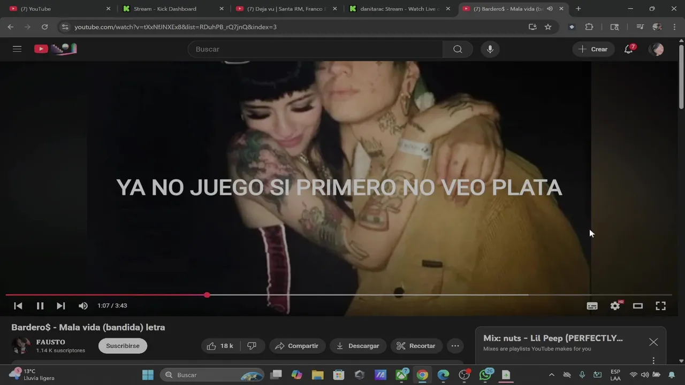685x385 pixels.
Task: Open ESP LAA keyboard language switcher
Action: pos(615,375)
